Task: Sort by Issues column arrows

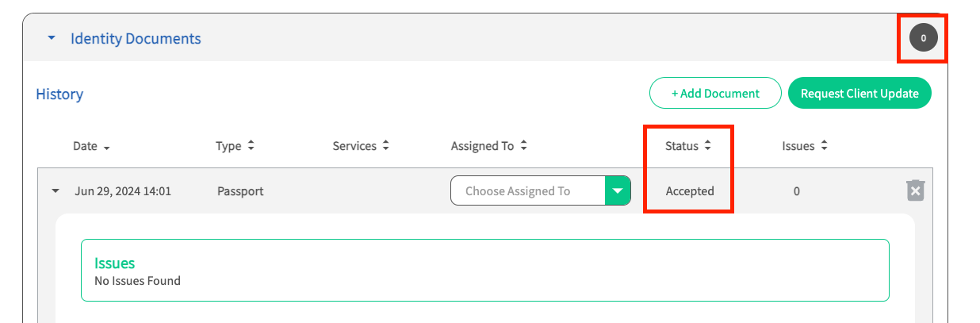Action: pos(824,146)
